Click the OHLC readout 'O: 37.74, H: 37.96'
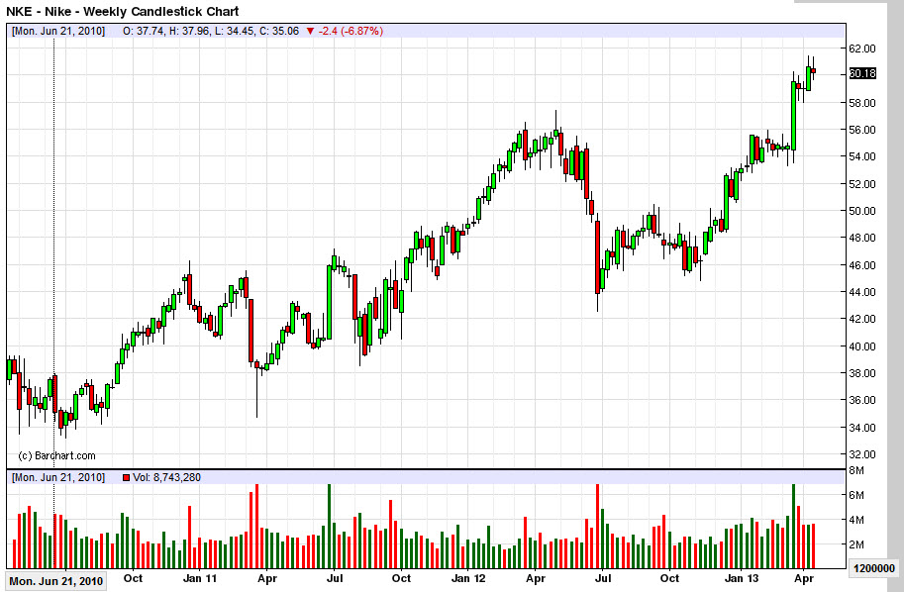The height and width of the screenshot is (592, 904). (166, 31)
